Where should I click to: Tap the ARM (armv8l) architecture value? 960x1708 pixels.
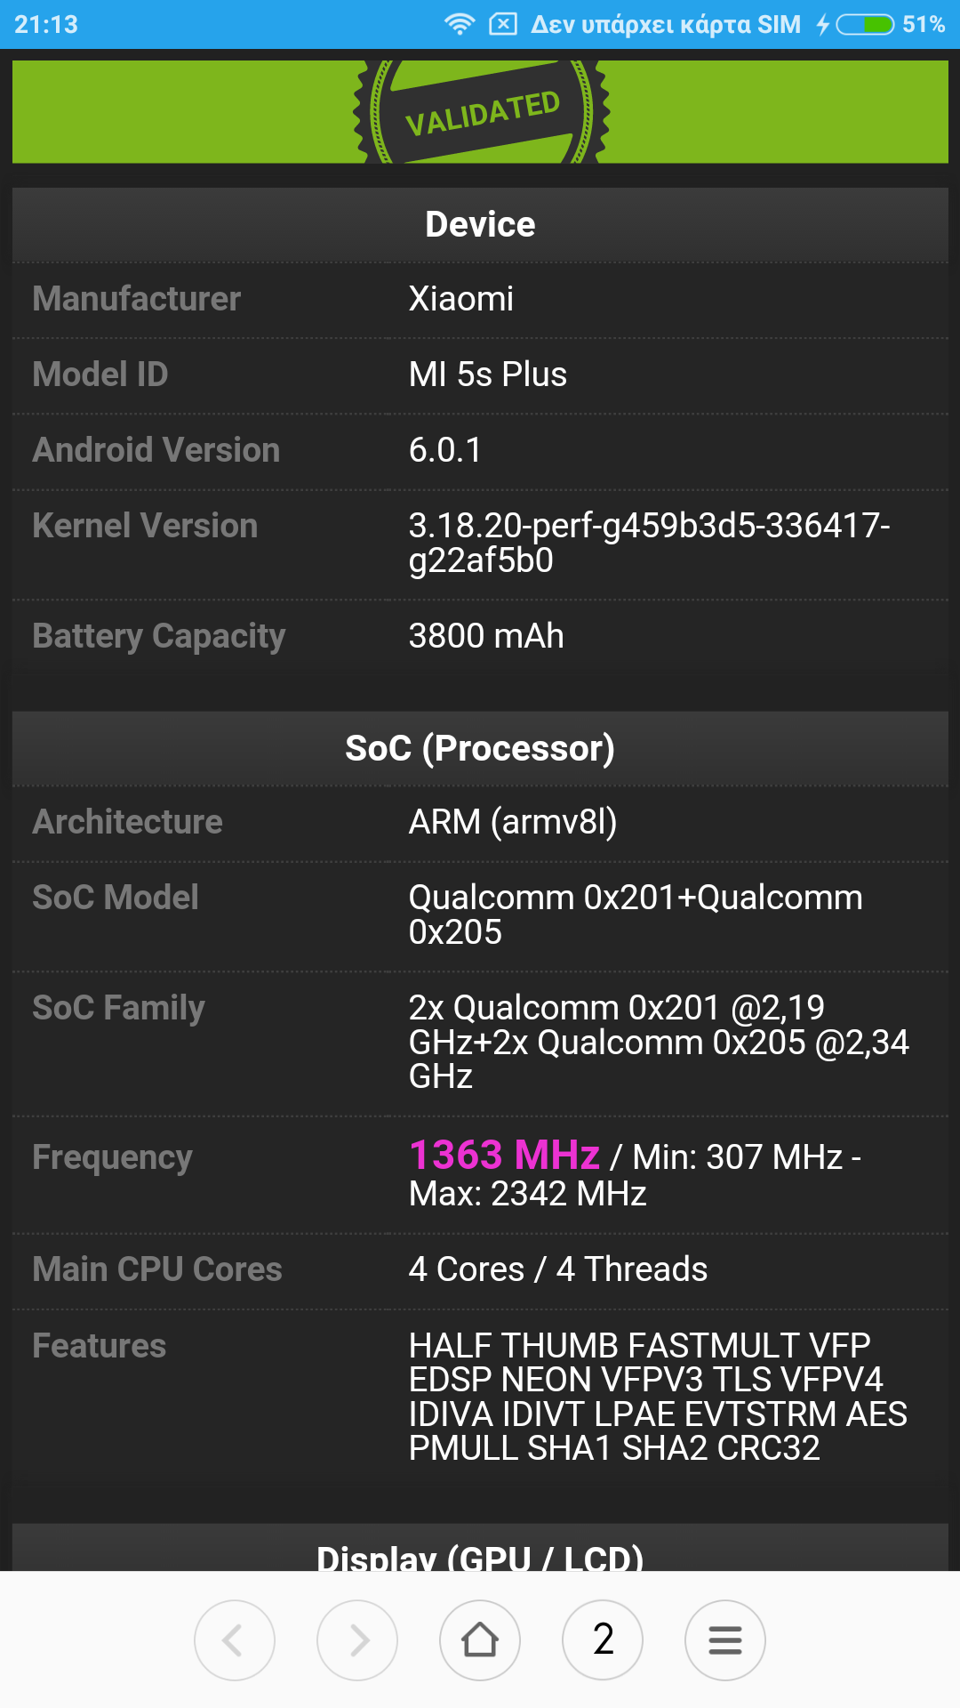tap(512, 822)
